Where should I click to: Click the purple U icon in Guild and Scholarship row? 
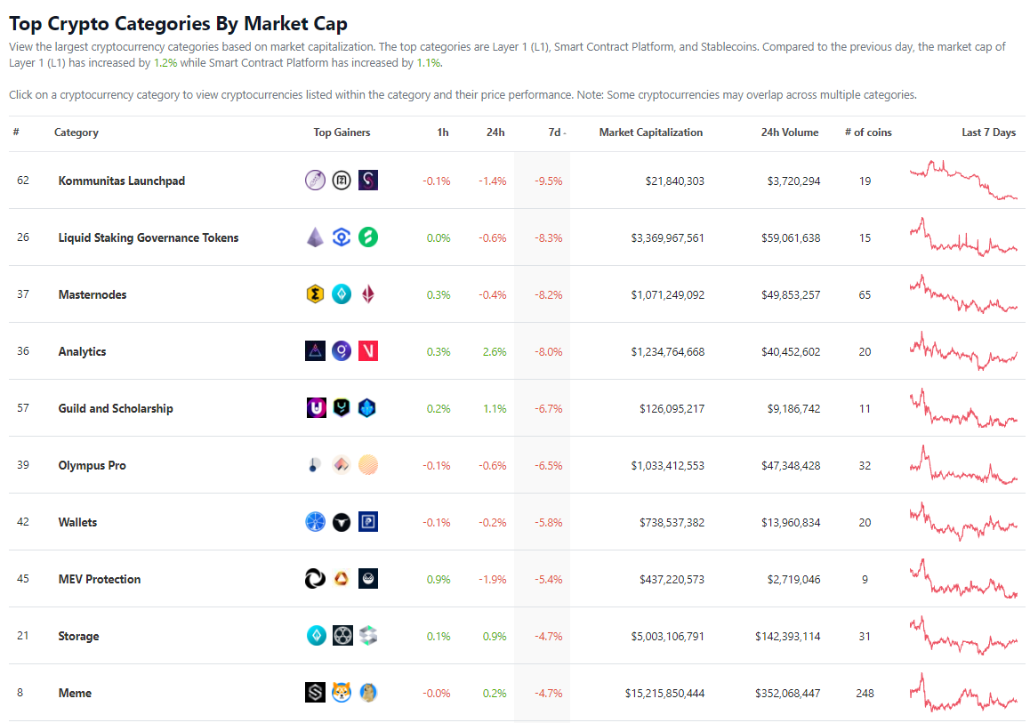[315, 408]
